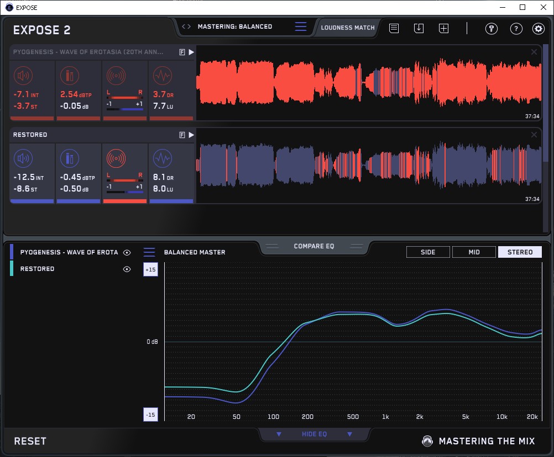Play the Restored track
This screenshot has width=554, height=457.
coord(191,135)
